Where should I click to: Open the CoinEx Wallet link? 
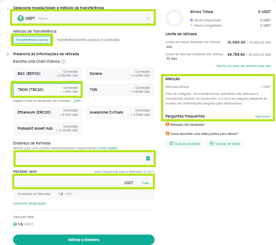tap(107, 148)
